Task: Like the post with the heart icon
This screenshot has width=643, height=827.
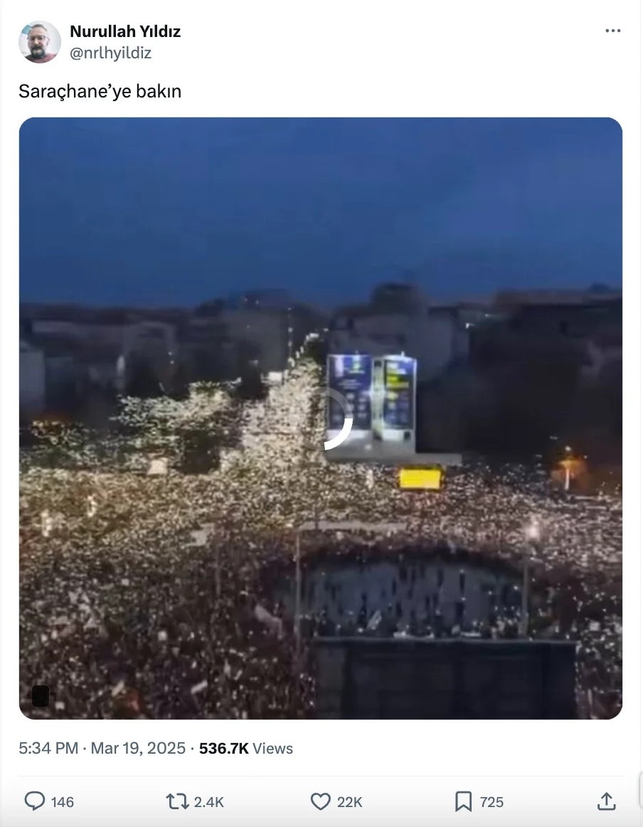Action: pyautogui.click(x=321, y=801)
